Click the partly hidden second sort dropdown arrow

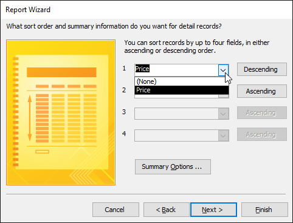click(x=224, y=96)
